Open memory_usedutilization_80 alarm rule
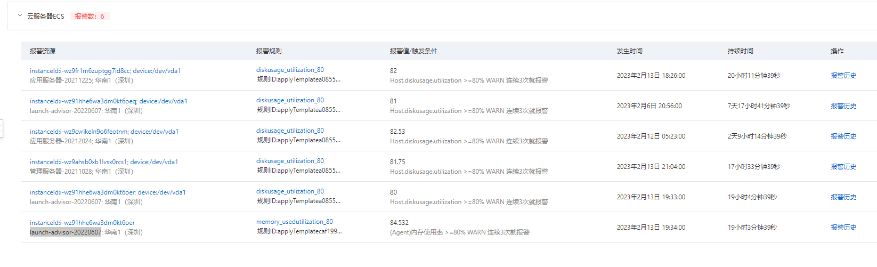 click(294, 222)
